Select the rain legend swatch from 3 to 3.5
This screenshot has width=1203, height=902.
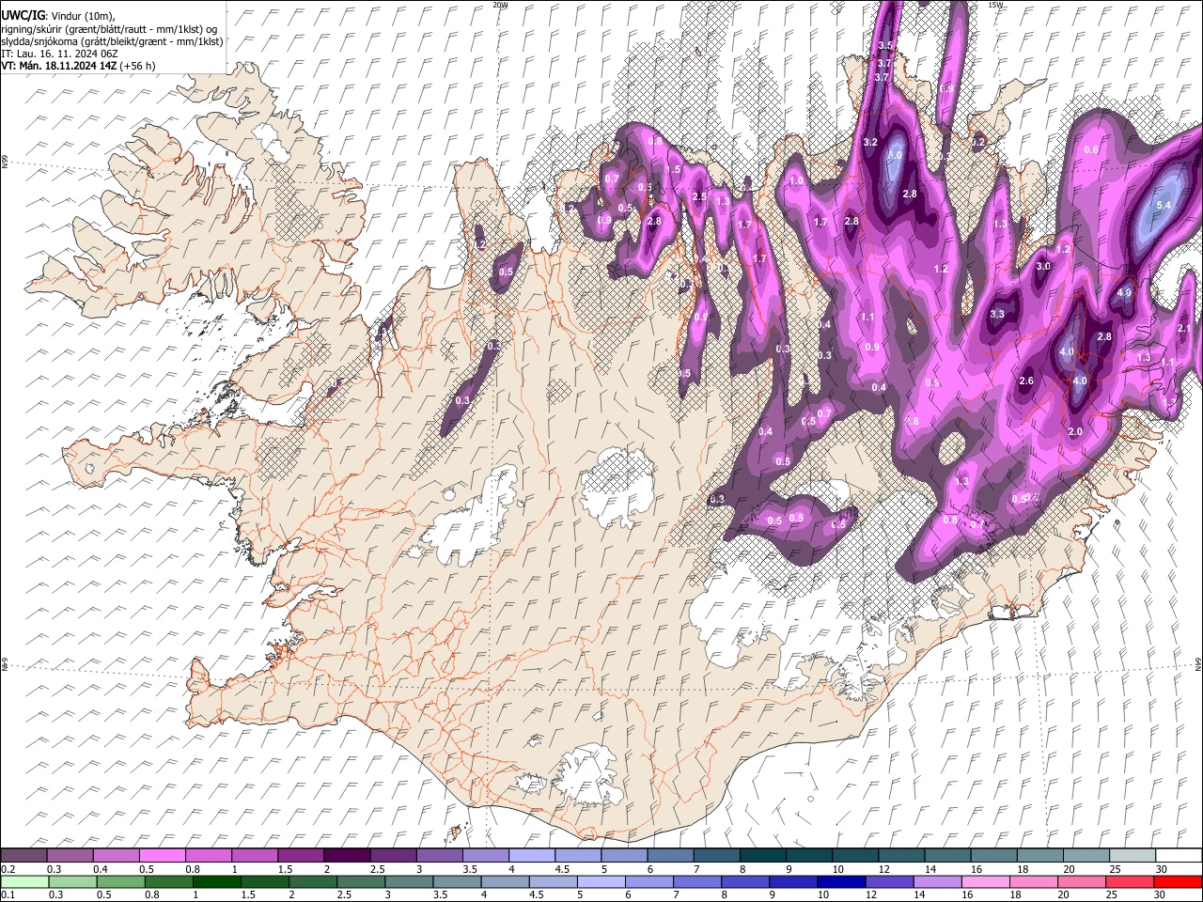point(410,881)
